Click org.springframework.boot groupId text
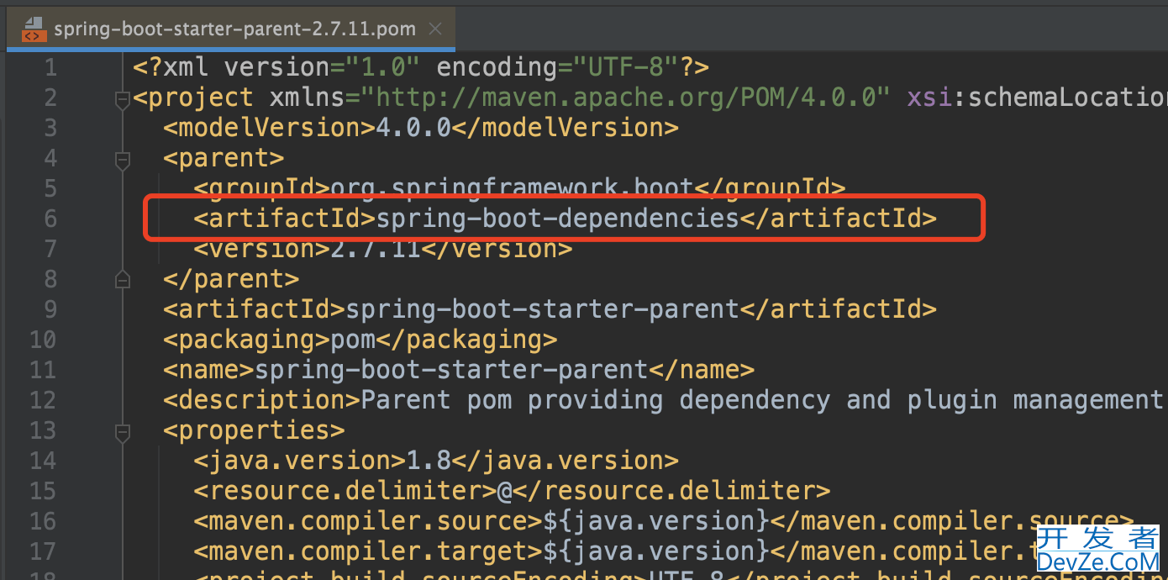This screenshot has width=1168, height=580. click(x=512, y=188)
